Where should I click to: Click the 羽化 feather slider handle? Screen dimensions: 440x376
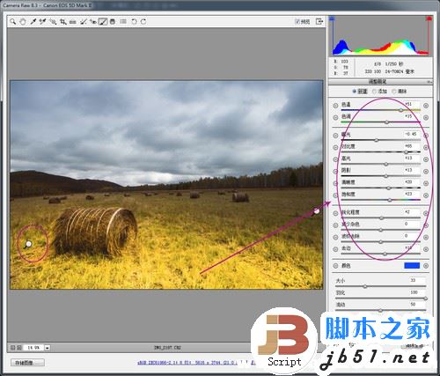pyautogui.click(x=425, y=299)
